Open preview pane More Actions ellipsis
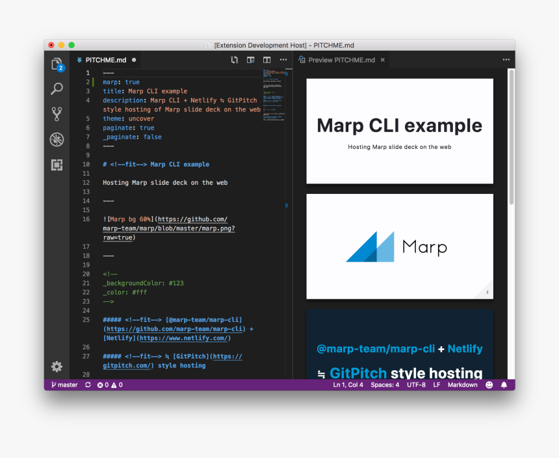The width and height of the screenshot is (559, 458). point(506,60)
